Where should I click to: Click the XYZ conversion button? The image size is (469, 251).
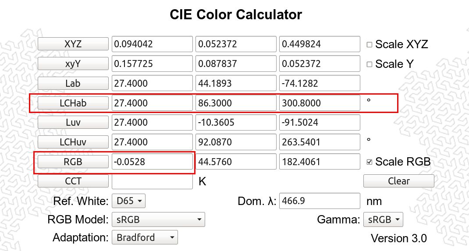pyautogui.click(x=73, y=44)
